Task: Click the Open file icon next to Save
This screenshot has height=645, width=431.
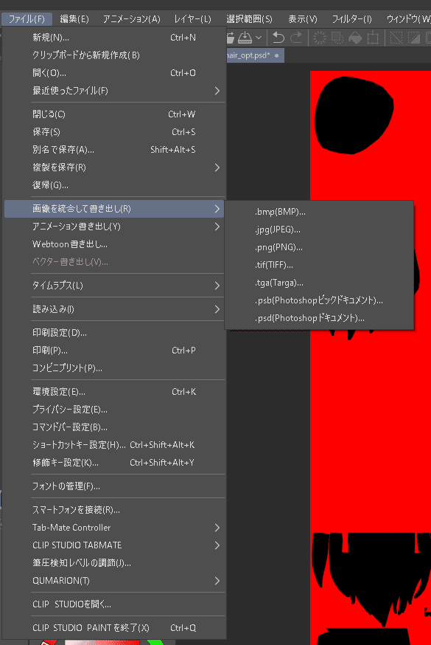Action: pyautogui.click(x=231, y=38)
